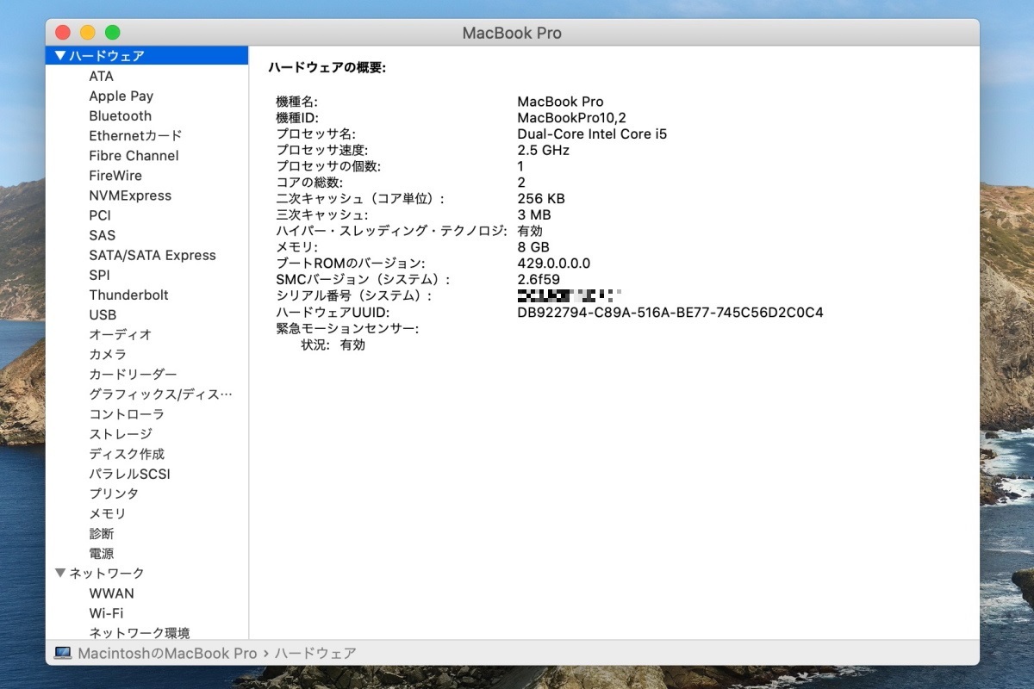Click the hardware UUID value
This screenshot has height=689, width=1034.
click(670, 313)
